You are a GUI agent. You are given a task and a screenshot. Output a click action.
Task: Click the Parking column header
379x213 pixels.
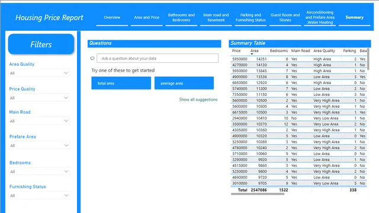[x=349, y=51]
